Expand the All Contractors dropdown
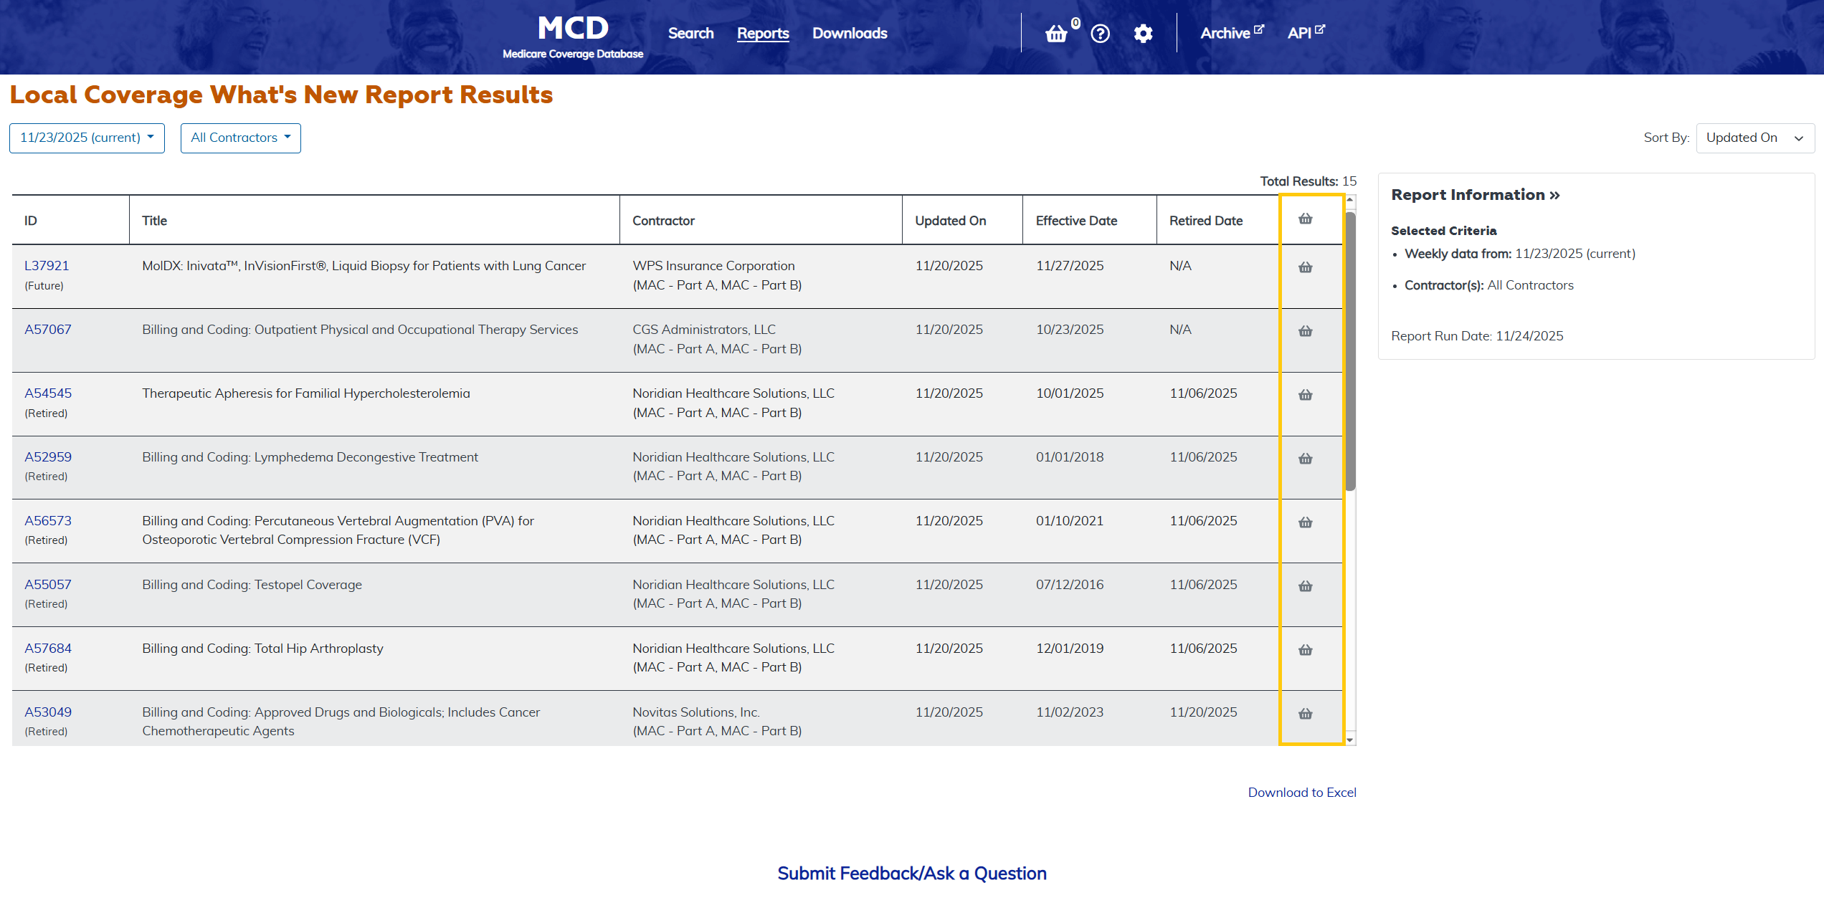This screenshot has width=1824, height=918. tap(240, 138)
